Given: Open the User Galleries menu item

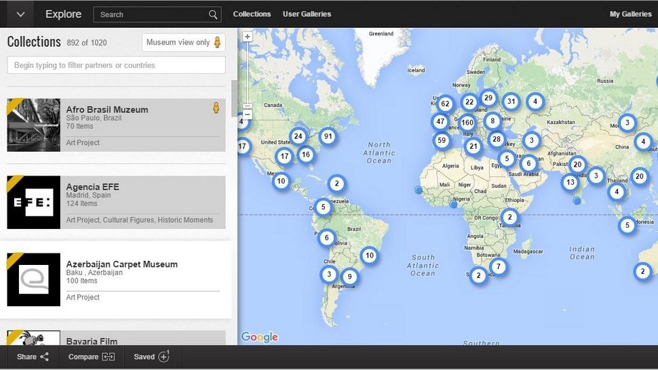Looking at the screenshot, I should pyautogui.click(x=307, y=14).
